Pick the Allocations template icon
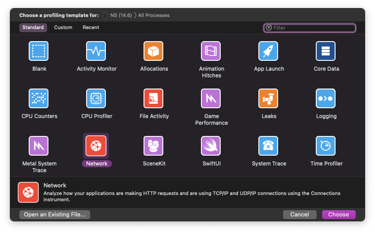Image resolution: width=375 pixels, height=233 pixels. (153, 51)
